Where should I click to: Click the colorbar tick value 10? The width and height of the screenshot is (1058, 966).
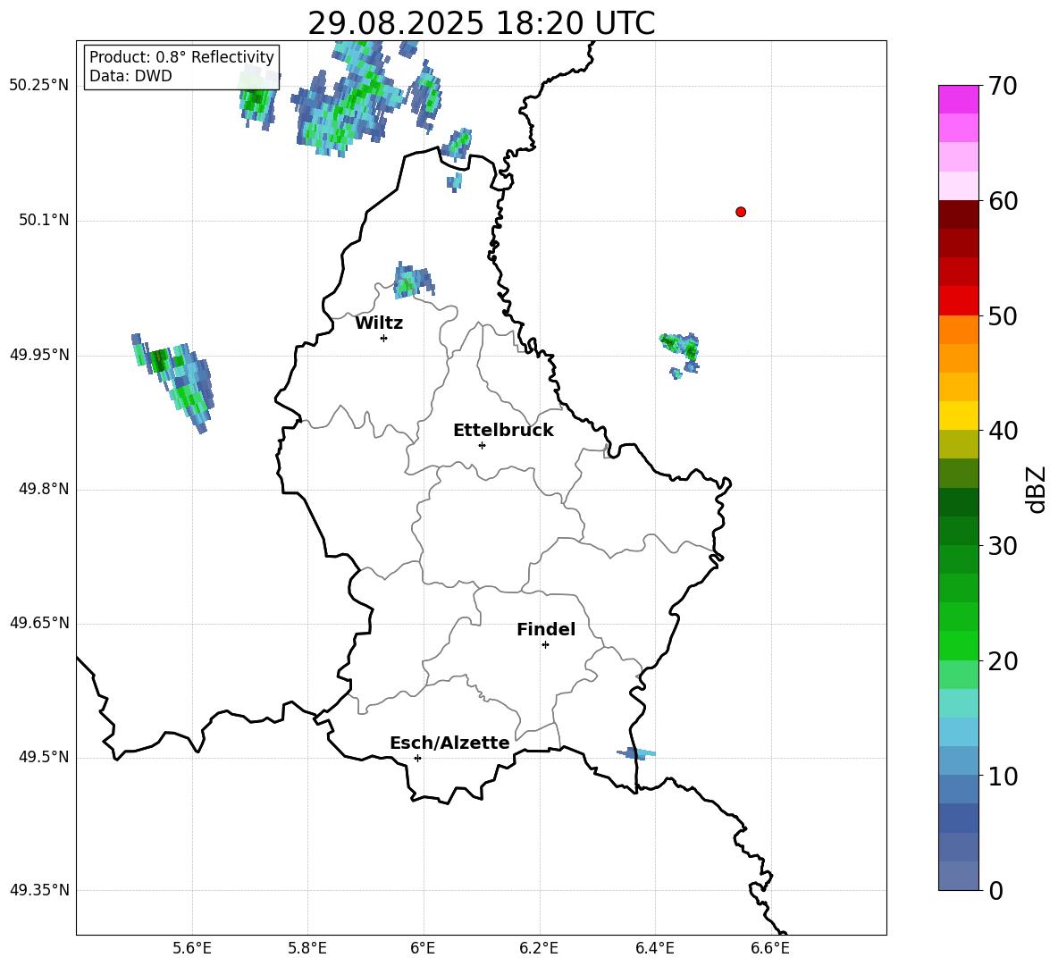pyautogui.click(x=1003, y=776)
